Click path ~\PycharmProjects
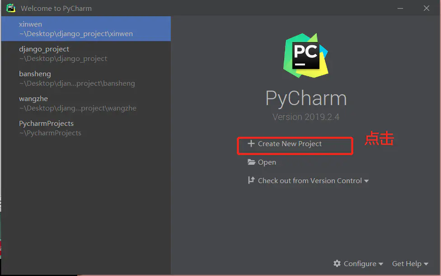The image size is (441, 276). [50, 133]
